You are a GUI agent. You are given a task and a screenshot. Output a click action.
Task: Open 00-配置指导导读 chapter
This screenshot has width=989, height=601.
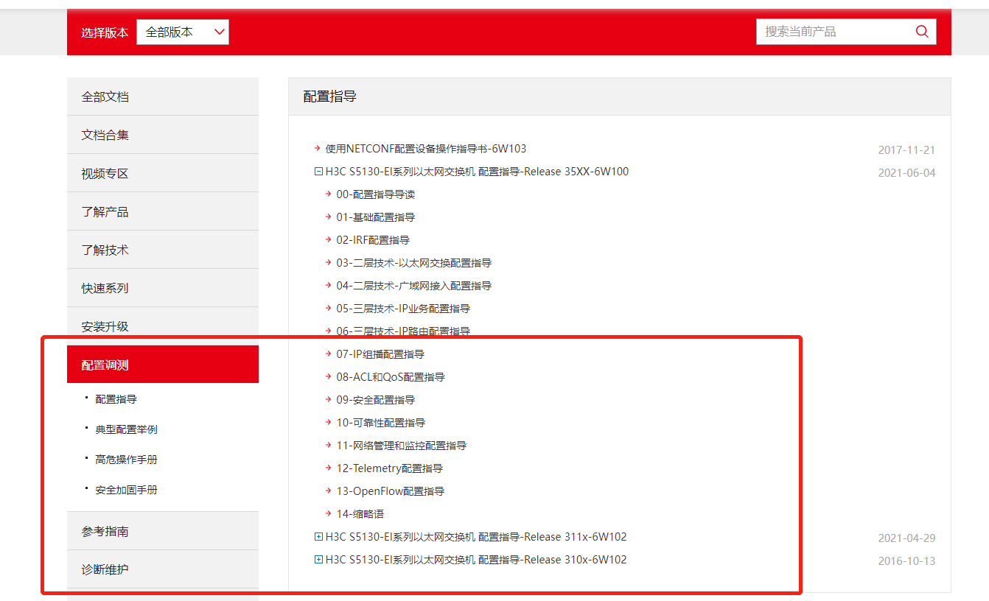click(376, 194)
